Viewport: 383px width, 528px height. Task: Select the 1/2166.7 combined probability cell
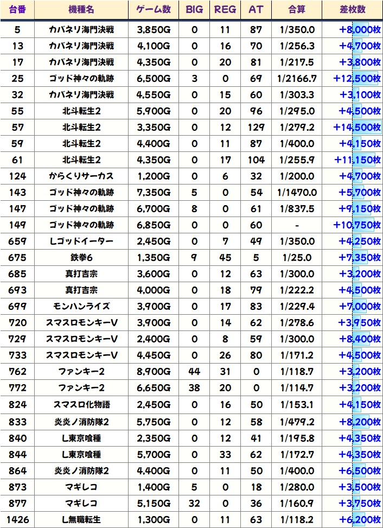pyautogui.click(x=296, y=79)
